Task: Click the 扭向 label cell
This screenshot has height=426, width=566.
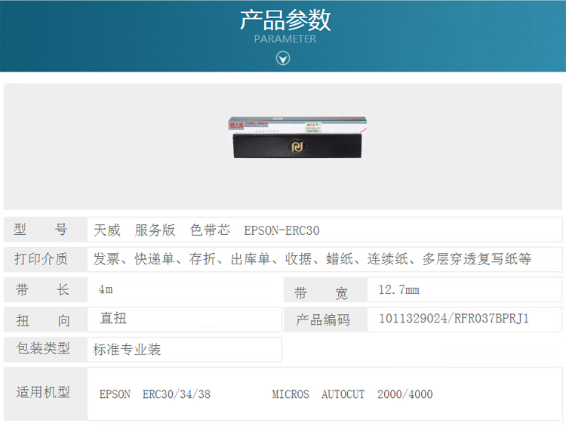Action: point(45,319)
